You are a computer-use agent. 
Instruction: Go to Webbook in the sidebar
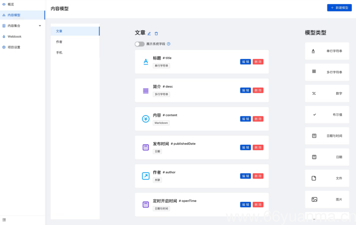(23, 36)
